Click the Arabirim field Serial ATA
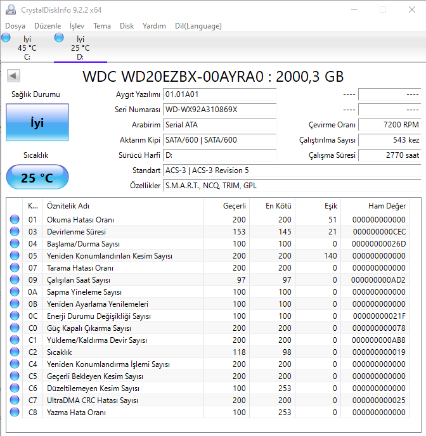 (x=220, y=125)
